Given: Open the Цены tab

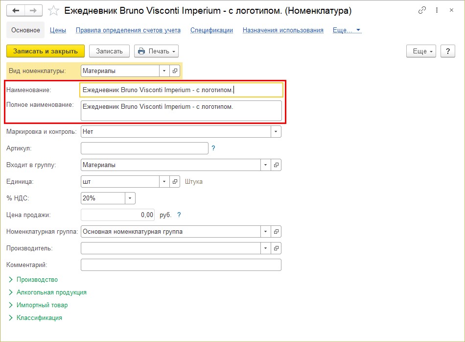Looking at the screenshot, I should 58,30.
